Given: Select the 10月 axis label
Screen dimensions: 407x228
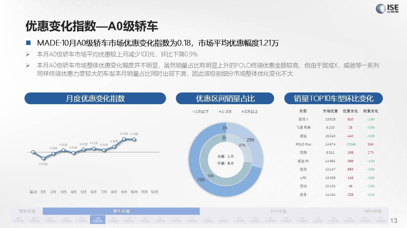Looking at the screenshot, I should [x=134, y=192].
